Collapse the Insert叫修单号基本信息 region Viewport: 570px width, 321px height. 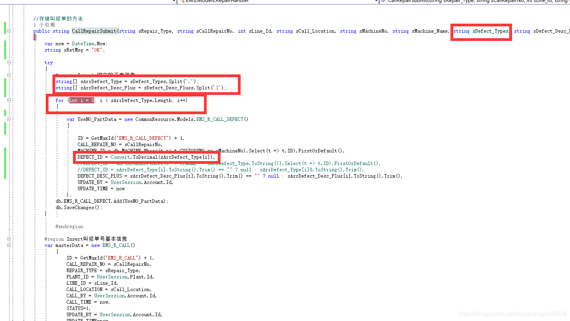(x=9, y=239)
